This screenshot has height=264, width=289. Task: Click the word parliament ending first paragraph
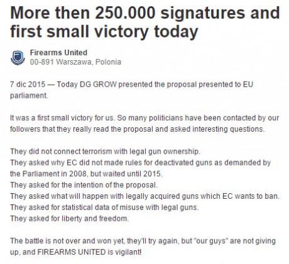pyautogui.click(x=29, y=96)
